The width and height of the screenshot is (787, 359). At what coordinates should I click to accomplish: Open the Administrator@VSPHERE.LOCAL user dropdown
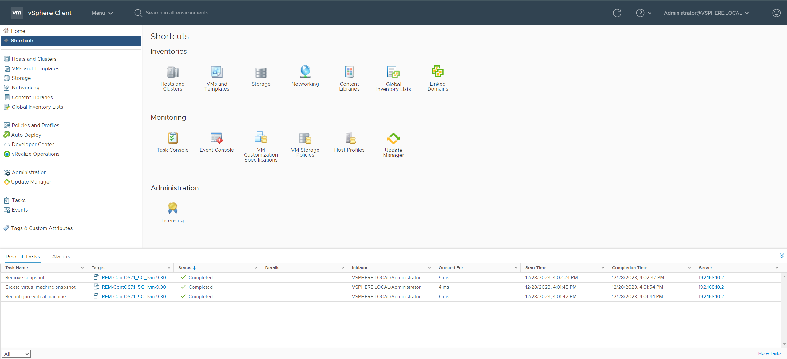point(706,13)
